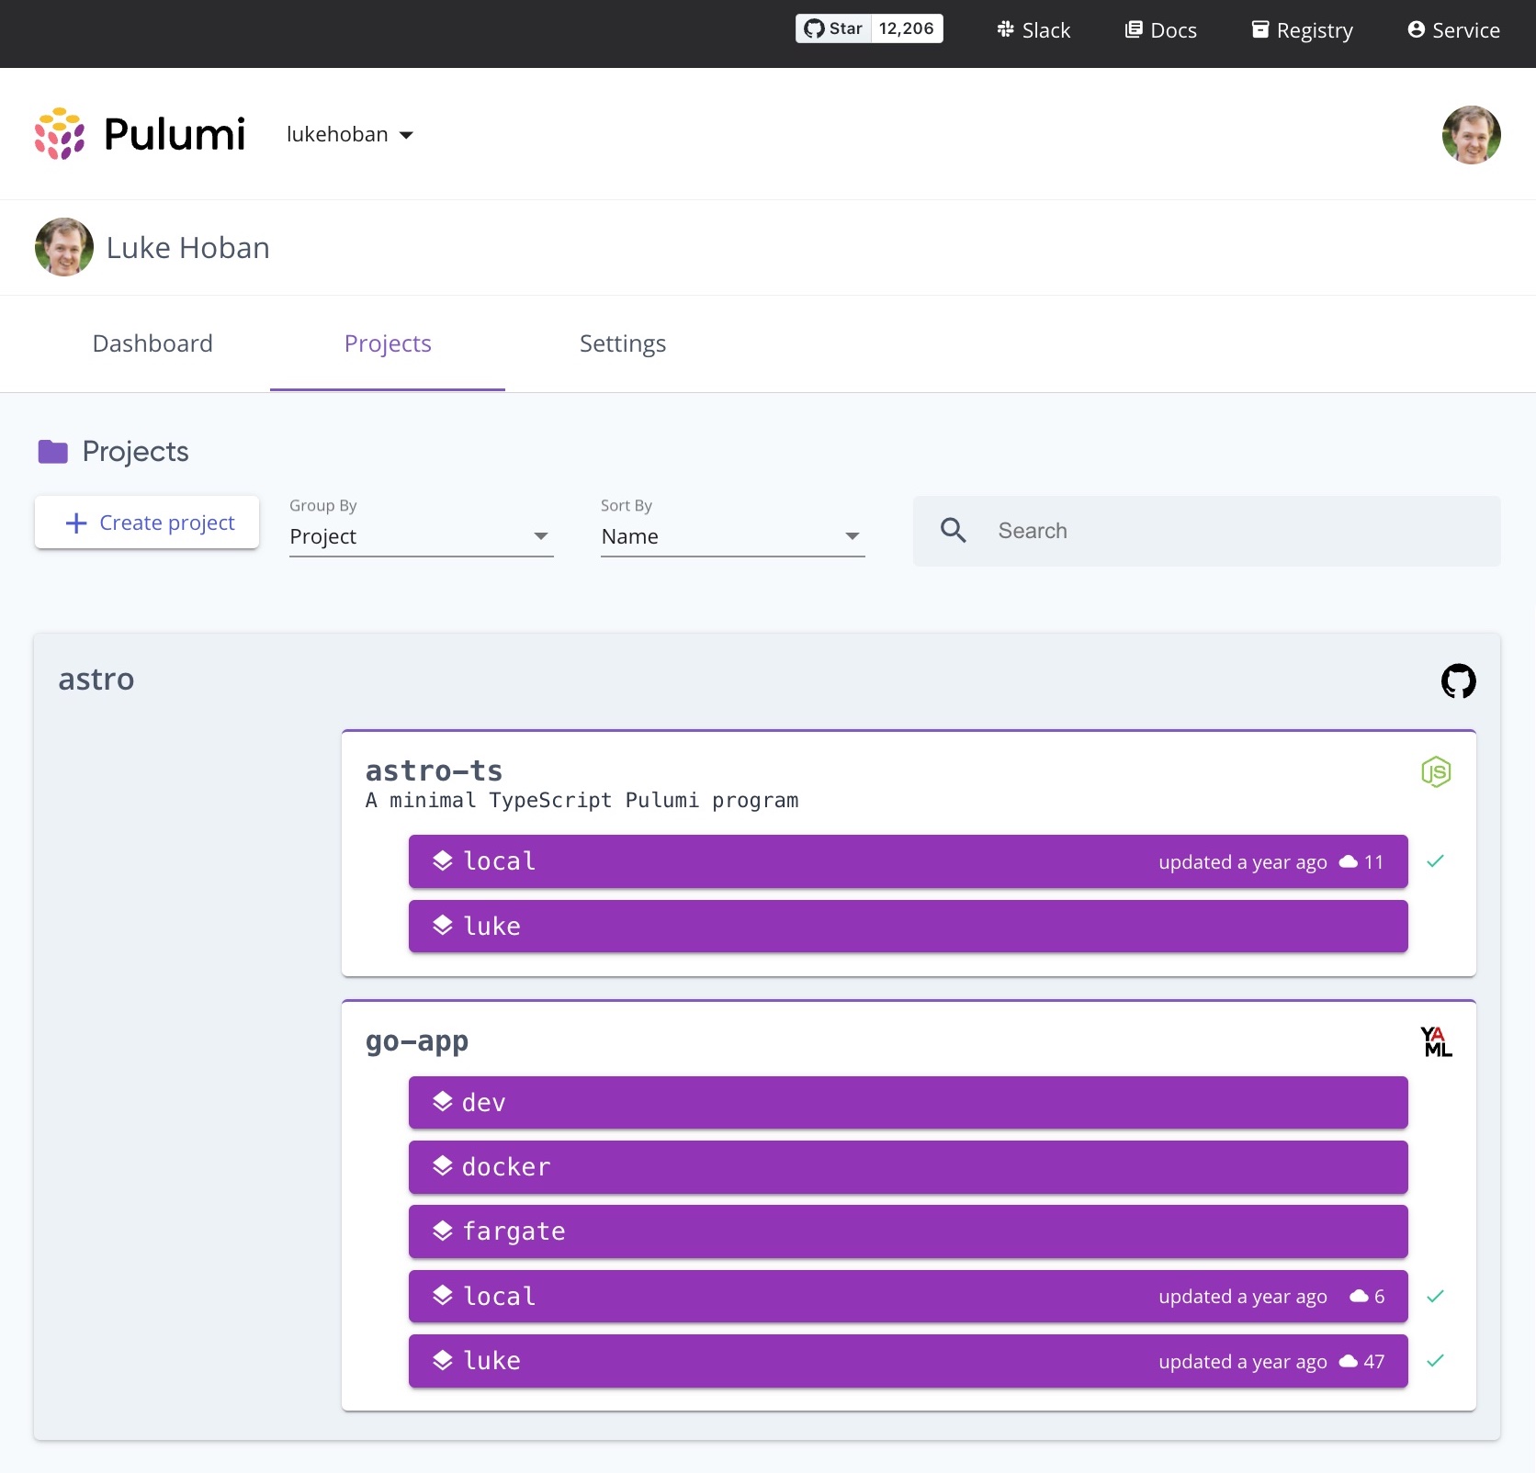Click the GitHub Star button
This screenshot has width=1536, height=1473.
[x=833, y=28]
